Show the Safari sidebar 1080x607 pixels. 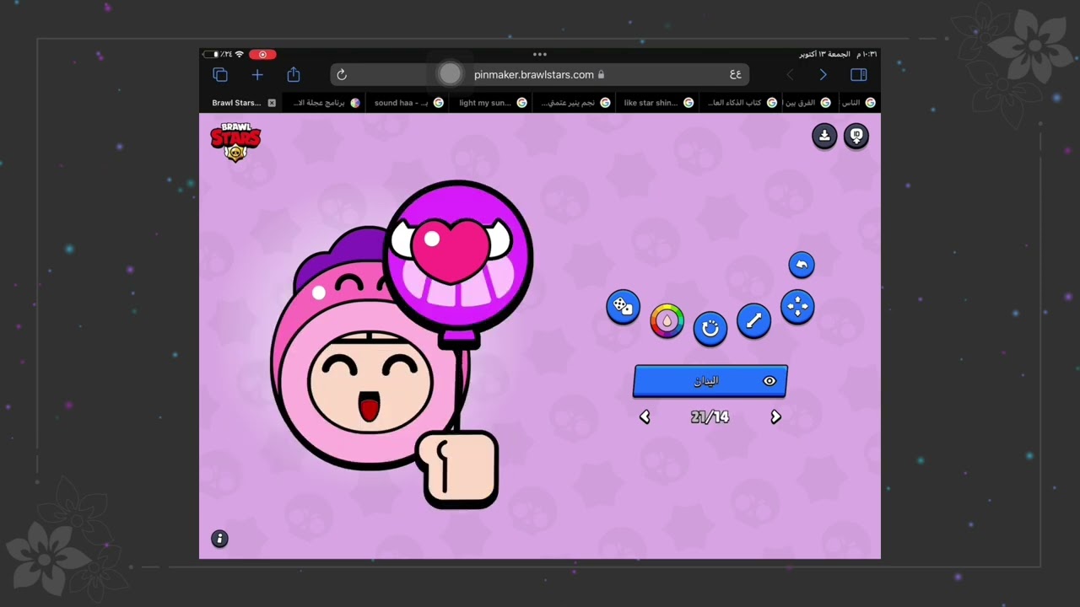click(x=859, y=75)
